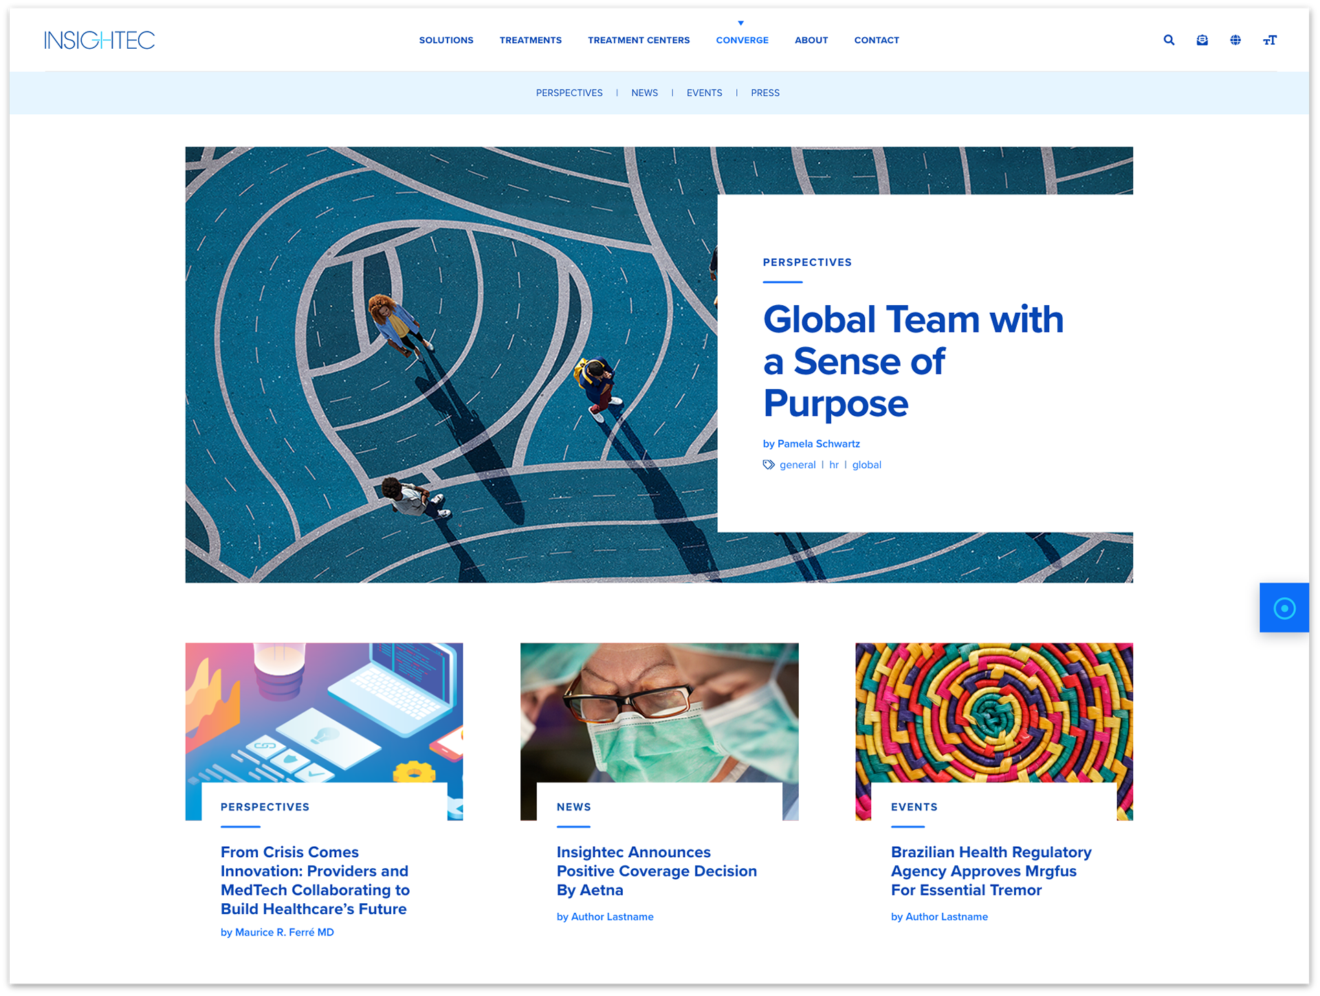Click author Pamela Schwartz

tap(818, 444)
